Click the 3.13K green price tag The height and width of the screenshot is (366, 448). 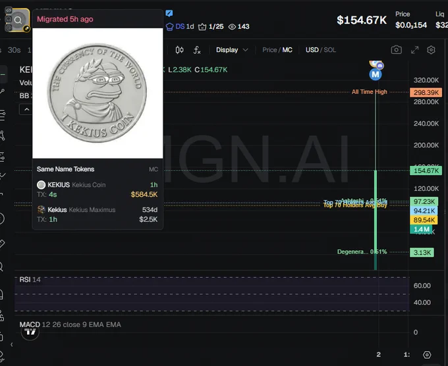[422, 252]
